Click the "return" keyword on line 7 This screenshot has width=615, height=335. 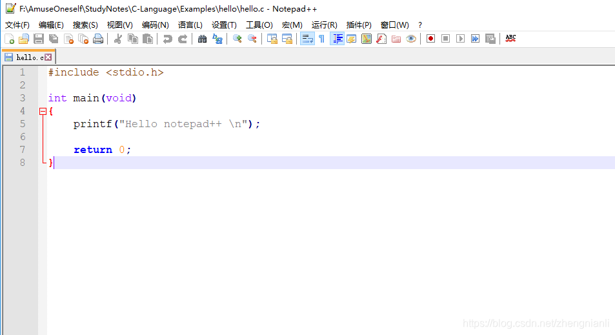pyautogui.click(x=93, y=150)
